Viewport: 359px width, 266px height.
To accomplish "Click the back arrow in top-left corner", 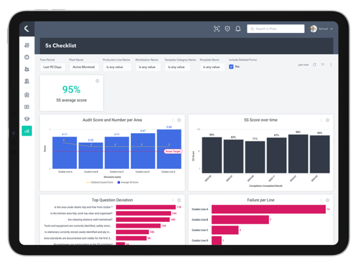I will pos(27,29).
